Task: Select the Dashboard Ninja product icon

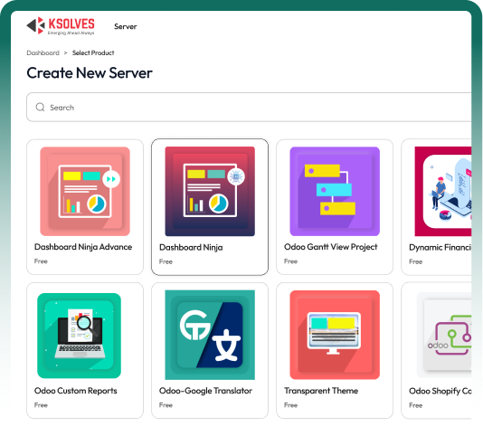Action: (x=210, y=192)
